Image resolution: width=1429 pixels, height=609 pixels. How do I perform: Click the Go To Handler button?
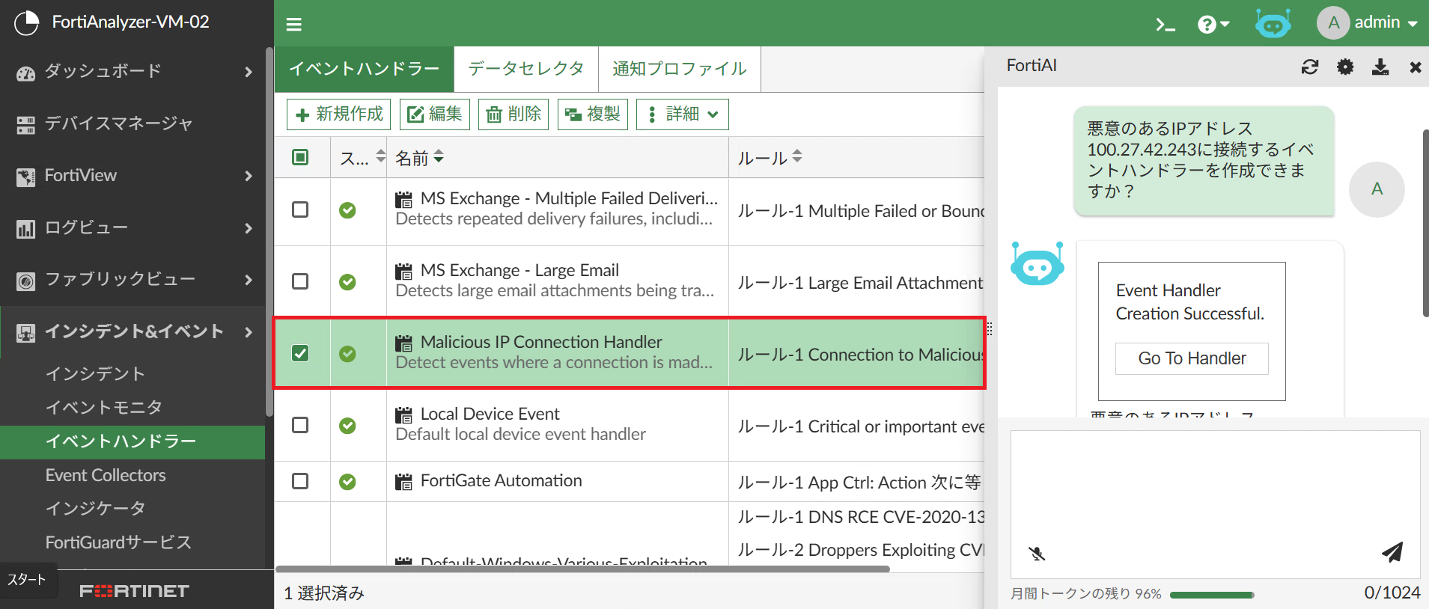1192,358
